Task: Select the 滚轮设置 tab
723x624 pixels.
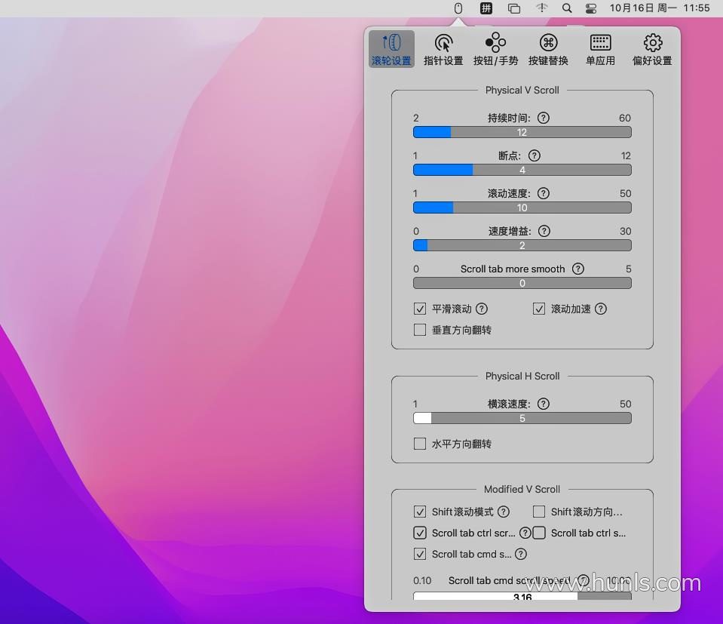Action: [391, 49]
